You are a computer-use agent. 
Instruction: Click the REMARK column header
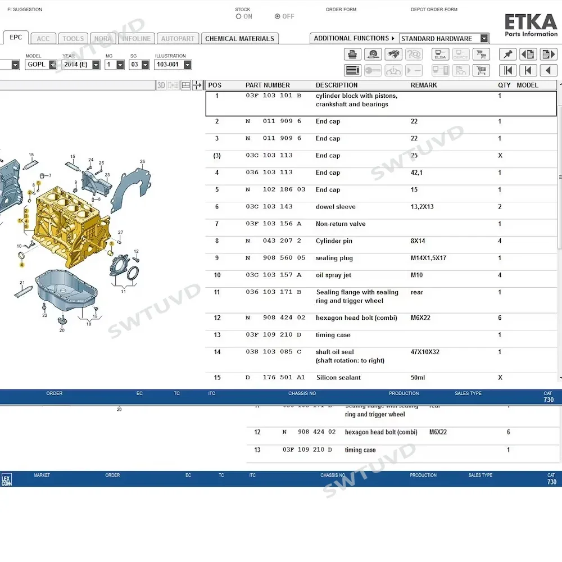(424, 85)
